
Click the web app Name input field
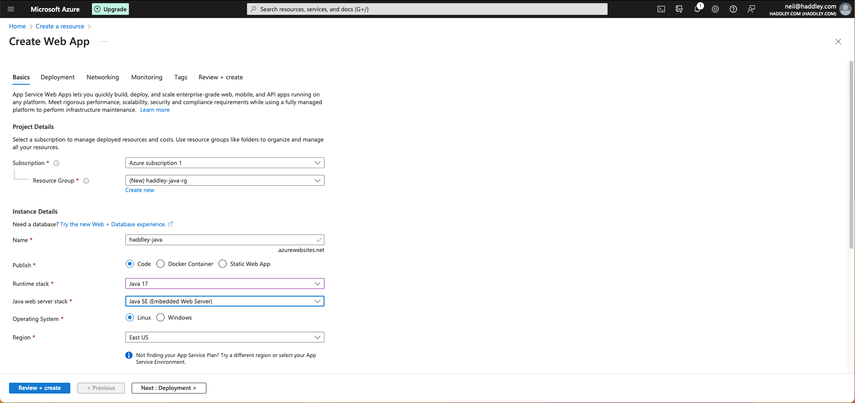[224, 240]
